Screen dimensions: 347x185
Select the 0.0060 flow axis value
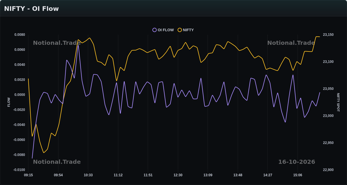pyautogui.click(x=20, y=50)
